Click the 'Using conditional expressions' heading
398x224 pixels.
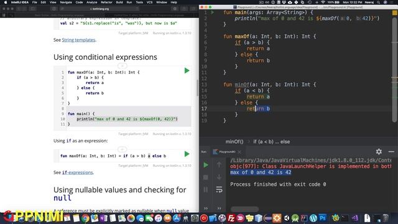[x=105, y=57]
